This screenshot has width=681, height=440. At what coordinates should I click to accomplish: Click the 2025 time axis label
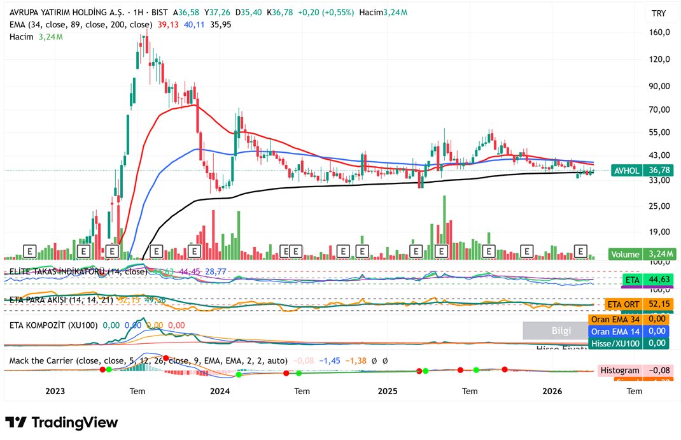(x=388, y=391)
